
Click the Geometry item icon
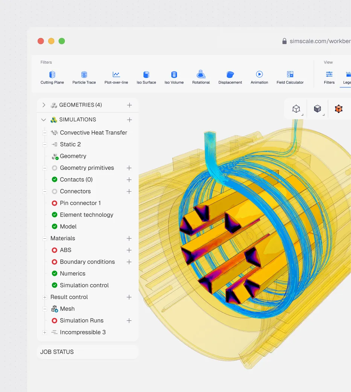pos(55,157)
